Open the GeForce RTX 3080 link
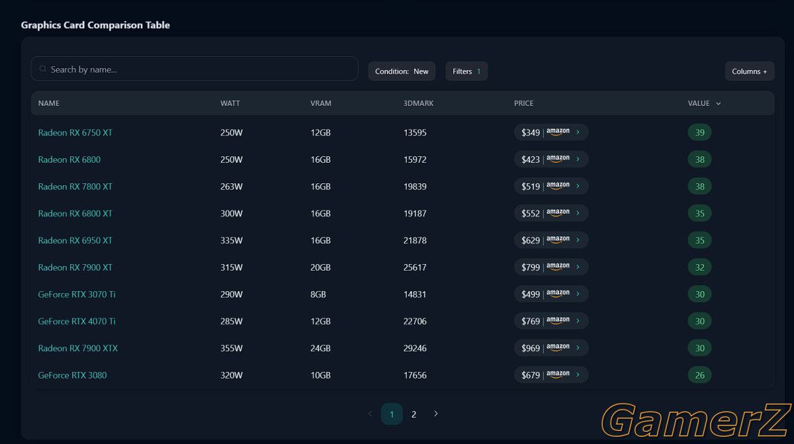Viewport: 794px width, 444px height. (x=72, y=375)
